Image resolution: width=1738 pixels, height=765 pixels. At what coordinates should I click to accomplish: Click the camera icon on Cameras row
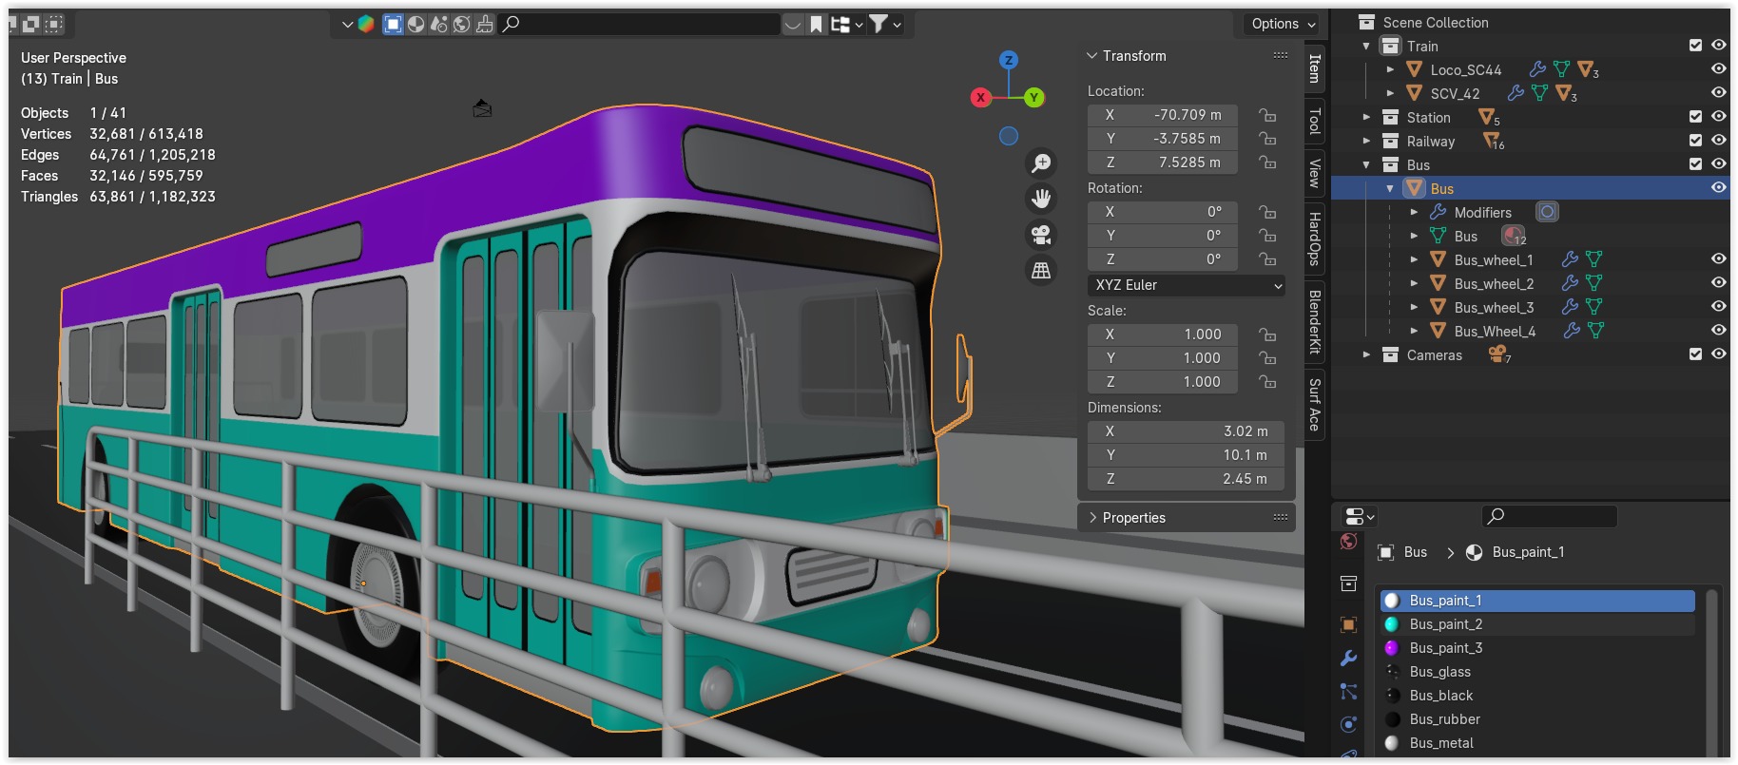[x=1498, y=354]
